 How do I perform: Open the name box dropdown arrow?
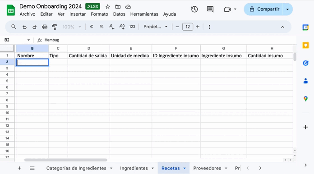pyautogui.click(x=28, y=40)
